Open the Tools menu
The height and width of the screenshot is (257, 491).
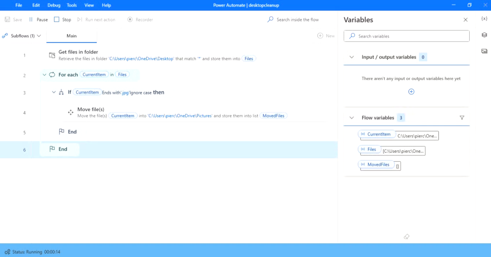click(72, 5)
